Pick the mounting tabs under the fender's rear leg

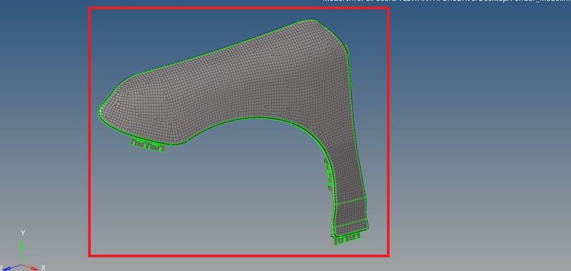(347, 239)
